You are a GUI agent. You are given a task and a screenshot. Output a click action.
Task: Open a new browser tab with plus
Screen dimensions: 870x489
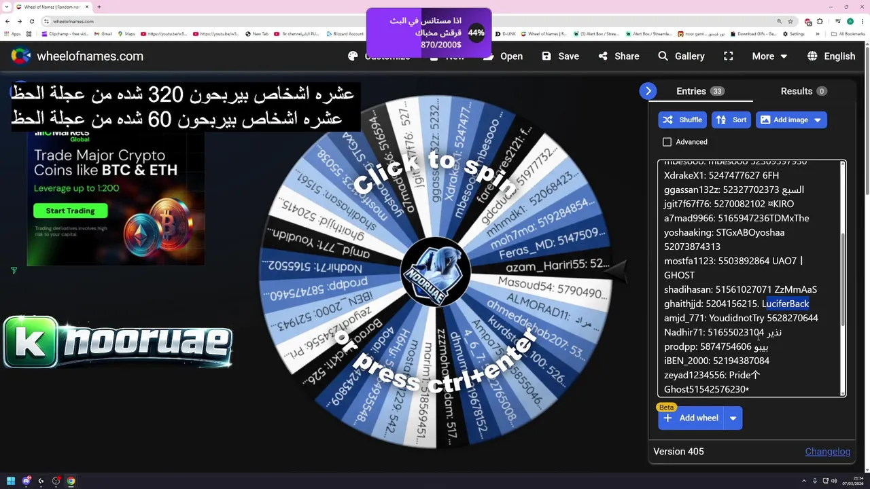[99, 7]
